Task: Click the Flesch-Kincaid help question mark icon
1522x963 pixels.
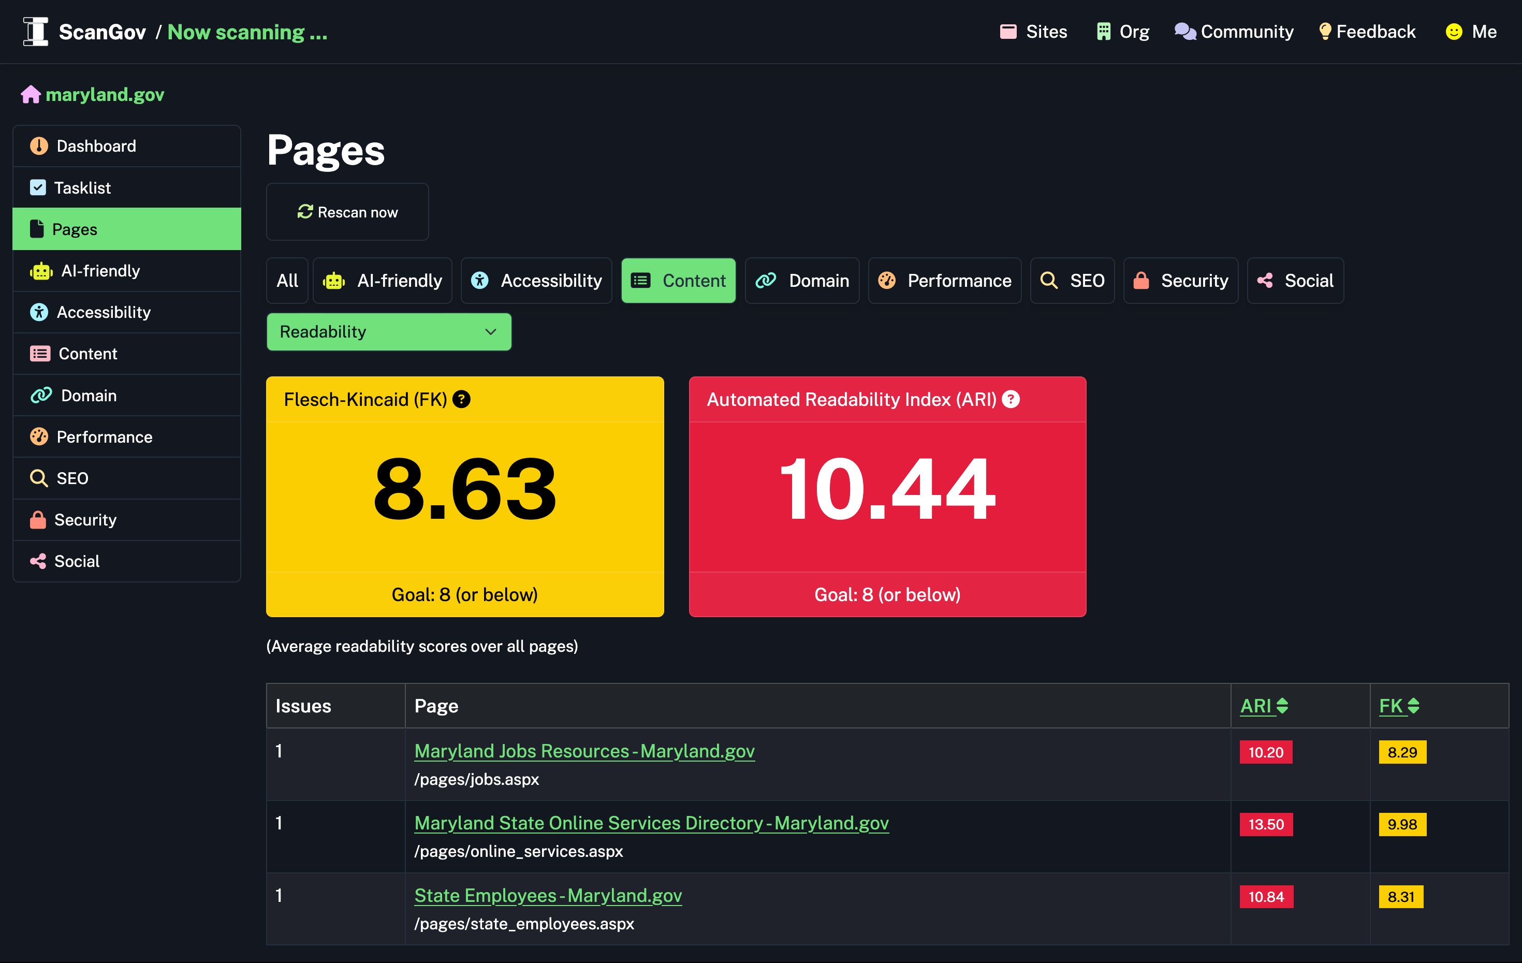Action: (461, 400)
